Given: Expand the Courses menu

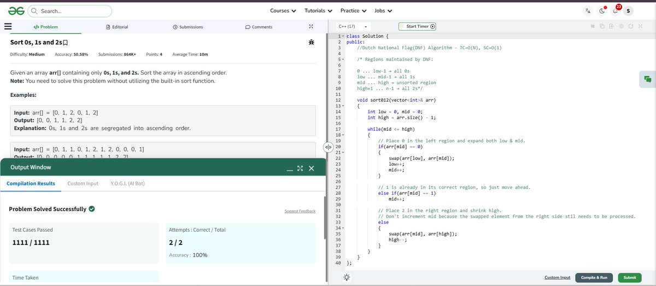Looking at the screenshot, I should (283, 10).
